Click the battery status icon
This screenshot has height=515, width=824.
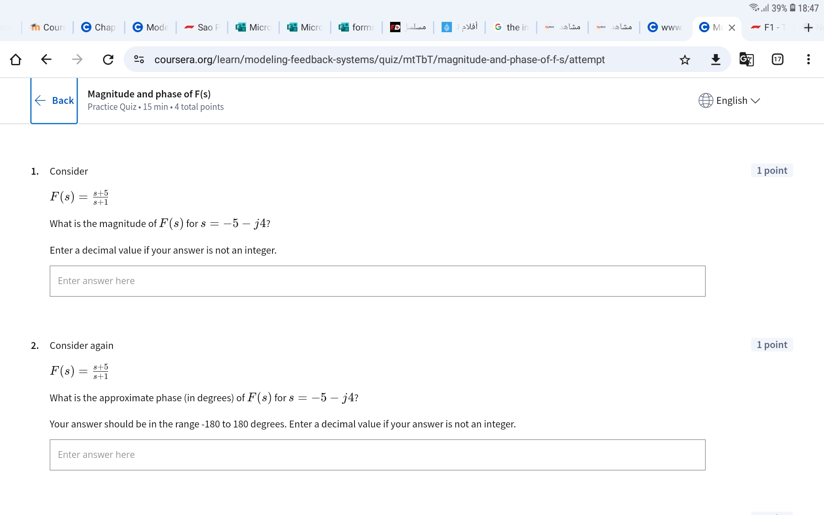tap(793, 8)
